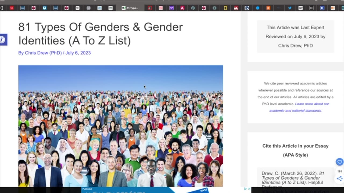Open Chris Drew (PhD) author link
The height and width of the screenshot is (193, 344).
[43, 53]
